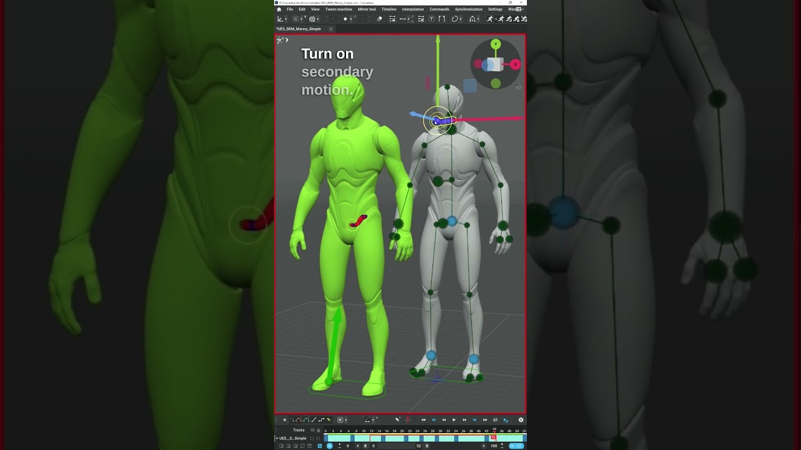Click the horizontal arrow line icon
The height and width of the screenshot is (450, 801).
coord(403,19)
